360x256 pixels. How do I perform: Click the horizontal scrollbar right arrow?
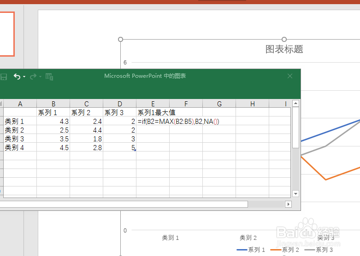[289, 204]
